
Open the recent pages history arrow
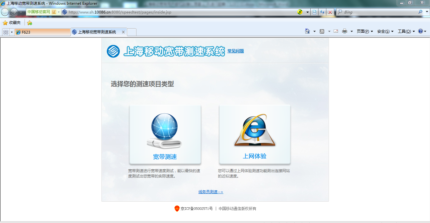coord(21,12)
